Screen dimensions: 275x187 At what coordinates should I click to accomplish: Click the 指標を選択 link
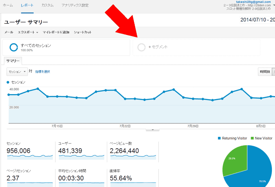tap(42, 72)
